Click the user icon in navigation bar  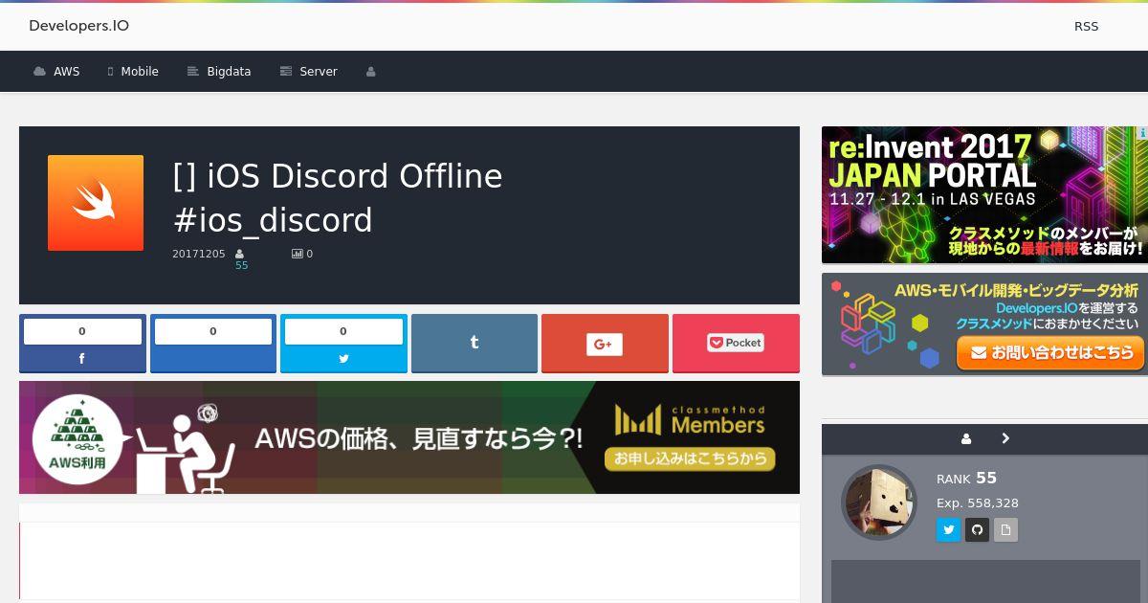pos(370,72)
